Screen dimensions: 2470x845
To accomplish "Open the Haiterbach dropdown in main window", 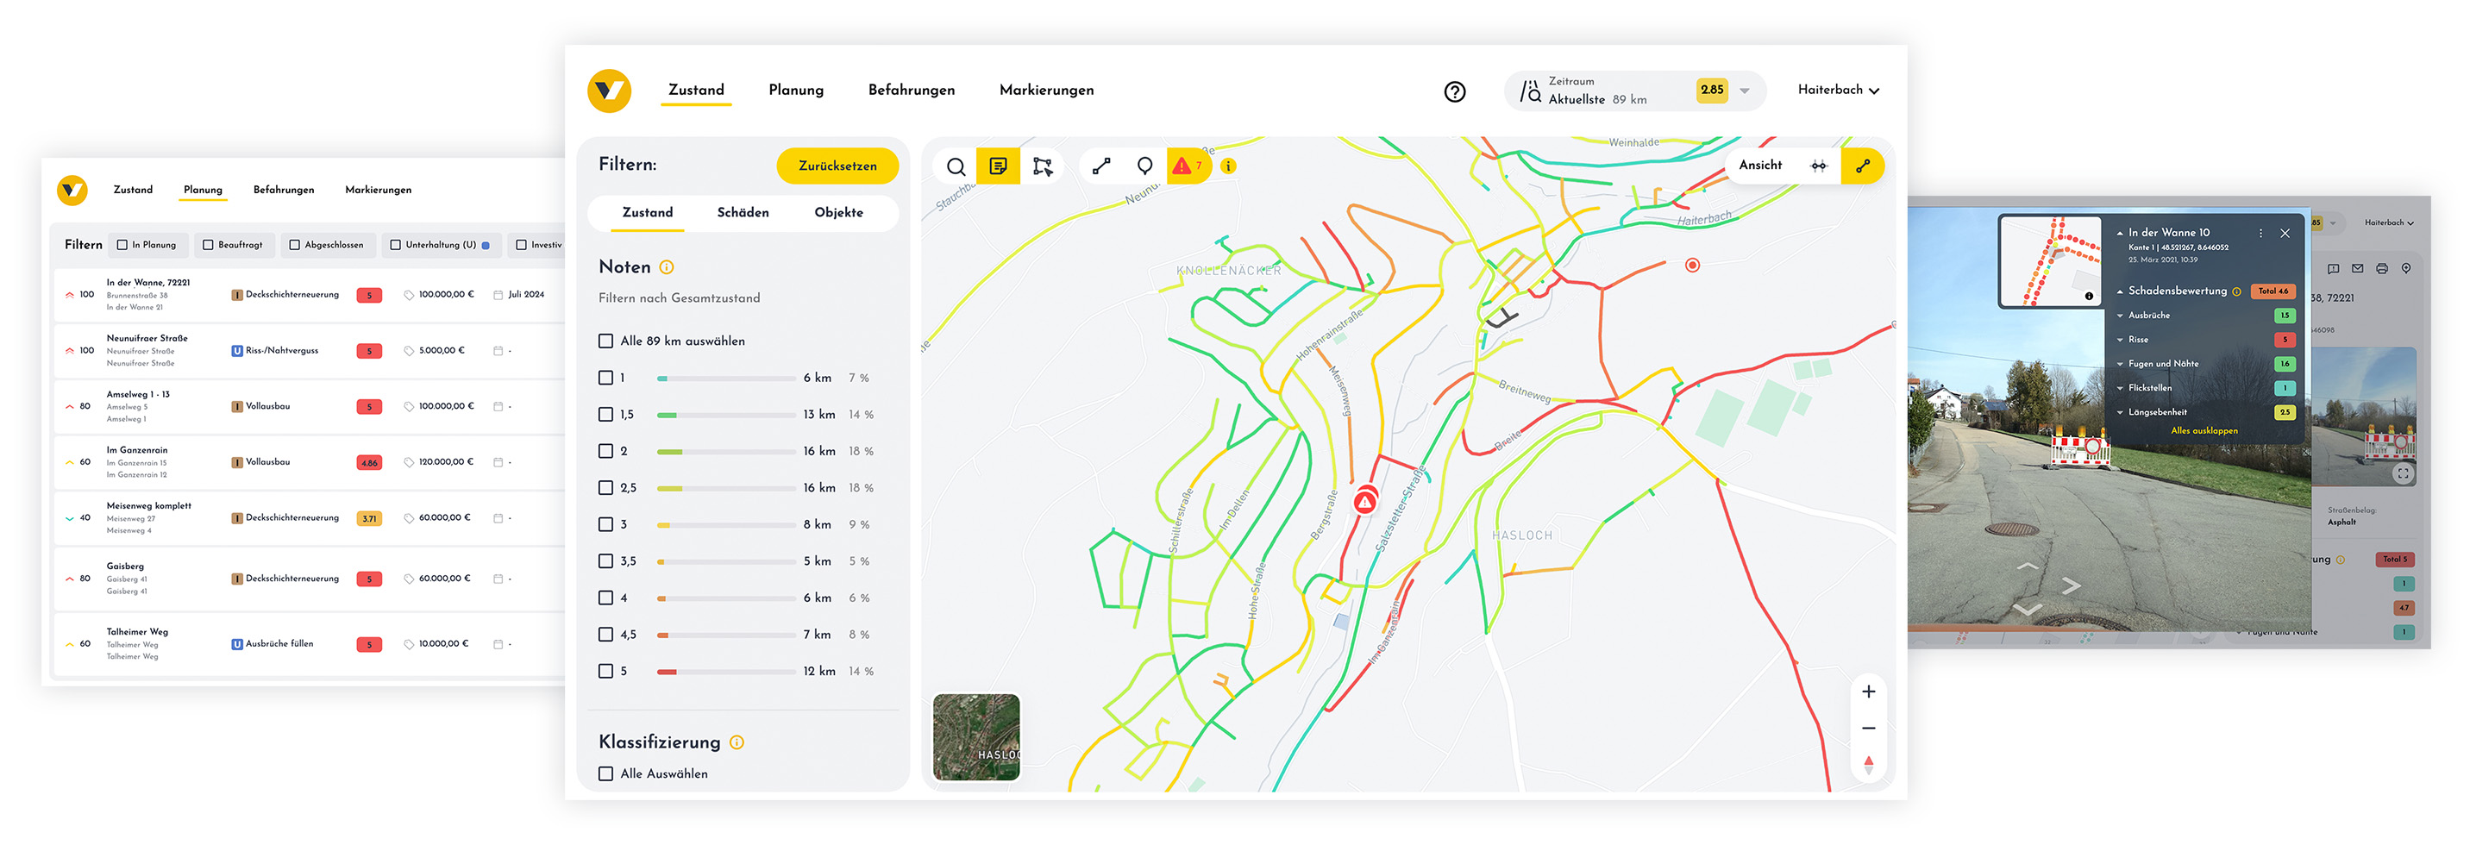I will tap(1838, 91).
